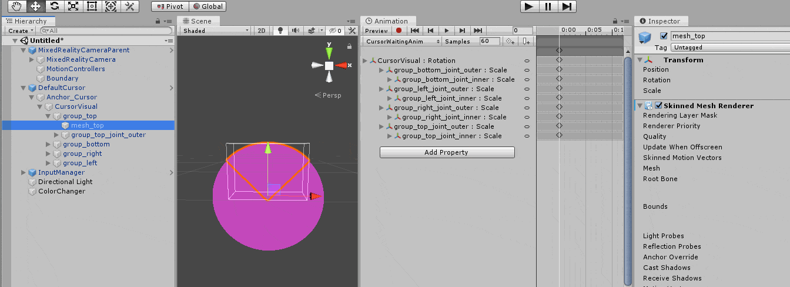Image resolution: width=790 pixels, height=287 pixels.
Task: Expand InputManager in Hierarchy
Action: point(24,172)
